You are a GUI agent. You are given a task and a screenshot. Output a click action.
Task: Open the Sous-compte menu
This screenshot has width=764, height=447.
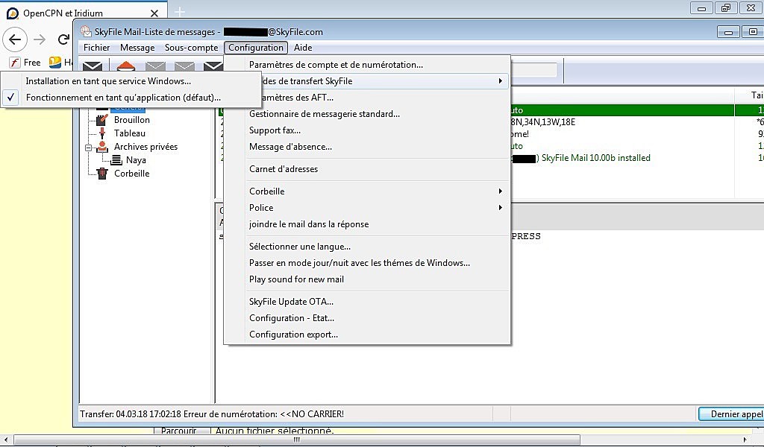coord(192,48)
